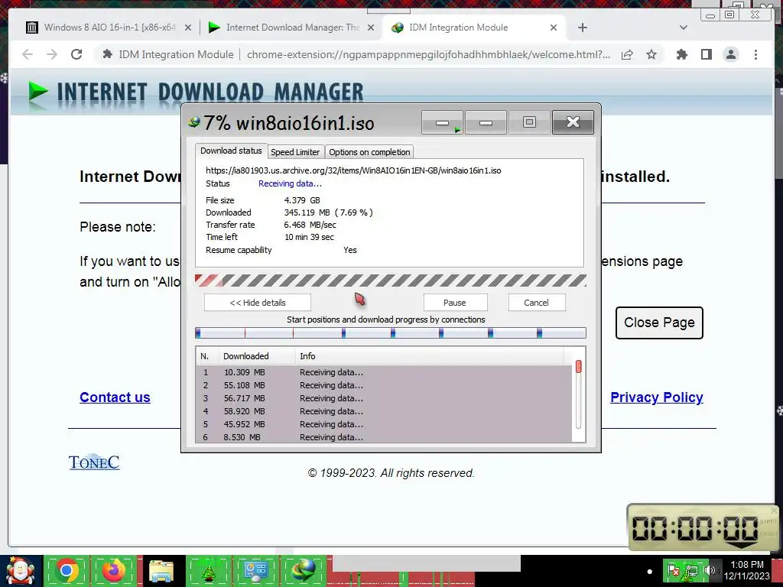The height and width of the screenshot is (587, 783).
Task: Click the IDM dialog title globe icon
Action: click(193, 122)
